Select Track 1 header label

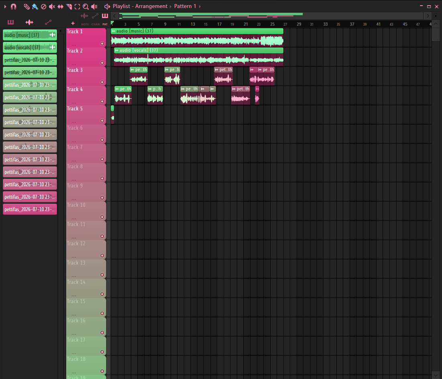pyautogui.click(x=75, y=32)
